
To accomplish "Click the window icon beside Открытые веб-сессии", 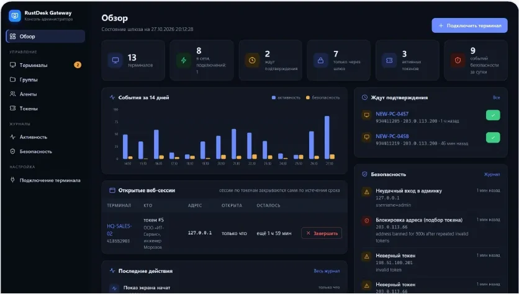I will pos(112,190).
